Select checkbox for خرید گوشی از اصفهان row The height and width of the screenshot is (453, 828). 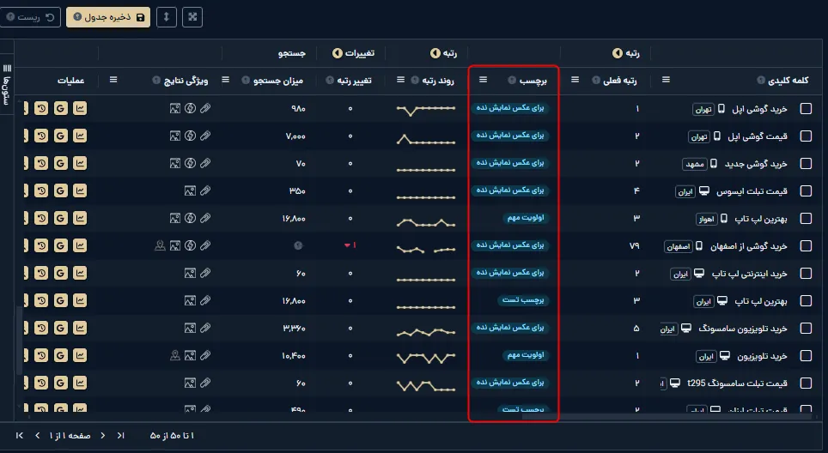click(806, 245)
